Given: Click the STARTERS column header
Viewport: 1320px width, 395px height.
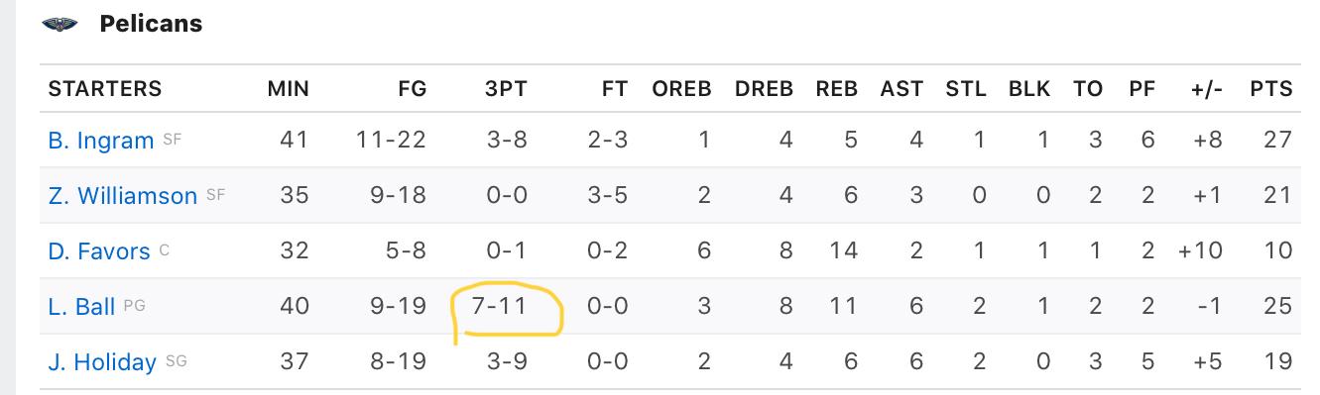Looking at the screenshot, I should click(x=105, y=89).
